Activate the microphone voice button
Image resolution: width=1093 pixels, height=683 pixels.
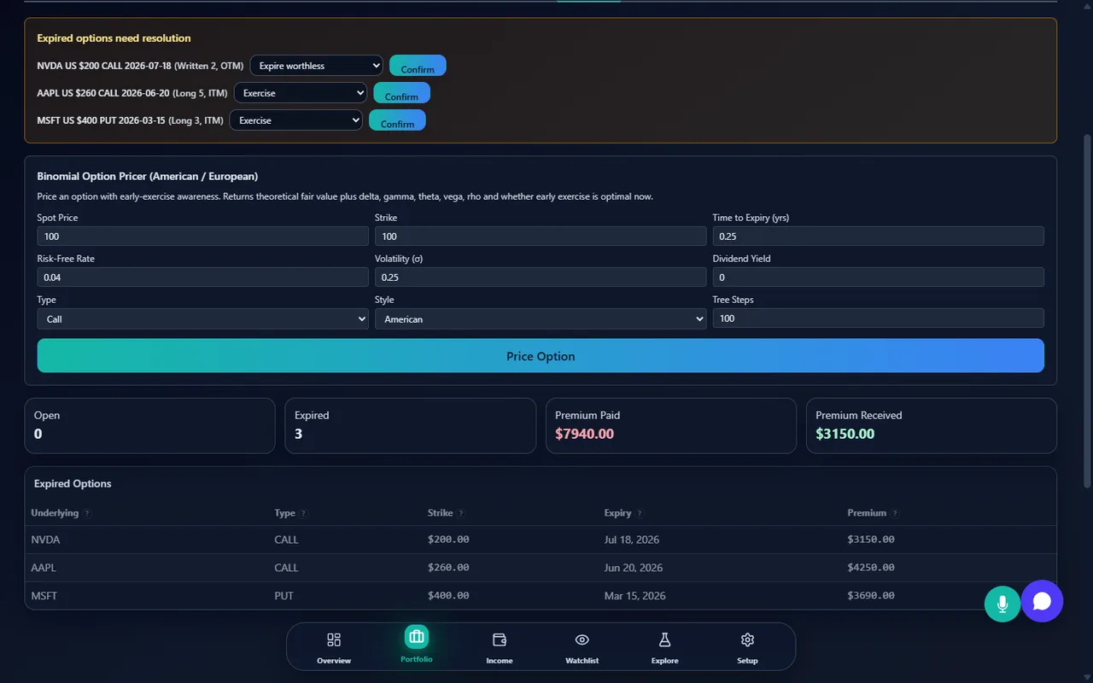[x=1002, y=604]
